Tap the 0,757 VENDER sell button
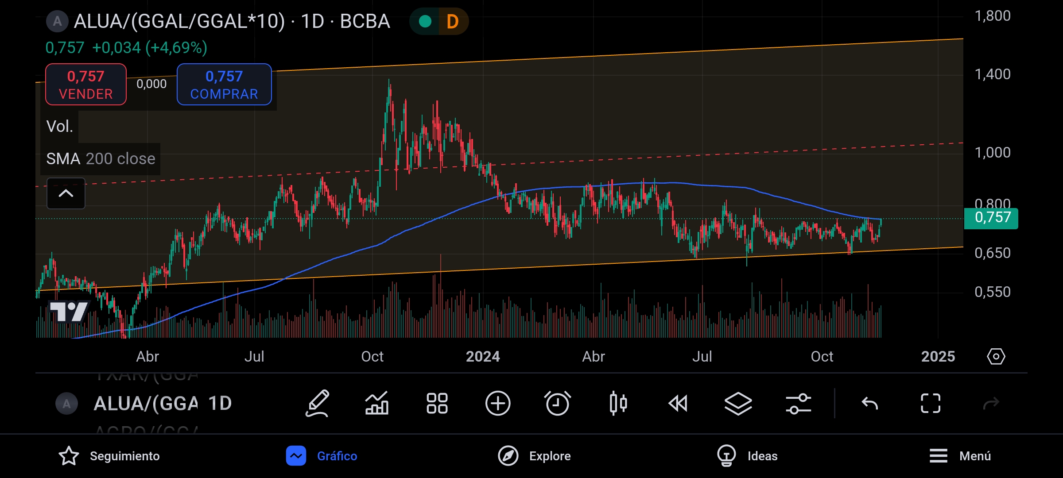Viewport: 1063px width, 478px height. (x=86, y=84)
